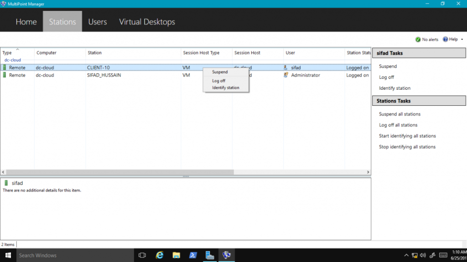
Task: Open Server Manager from the taskbar
Action: pyautogui.click(x=210, y=255)
